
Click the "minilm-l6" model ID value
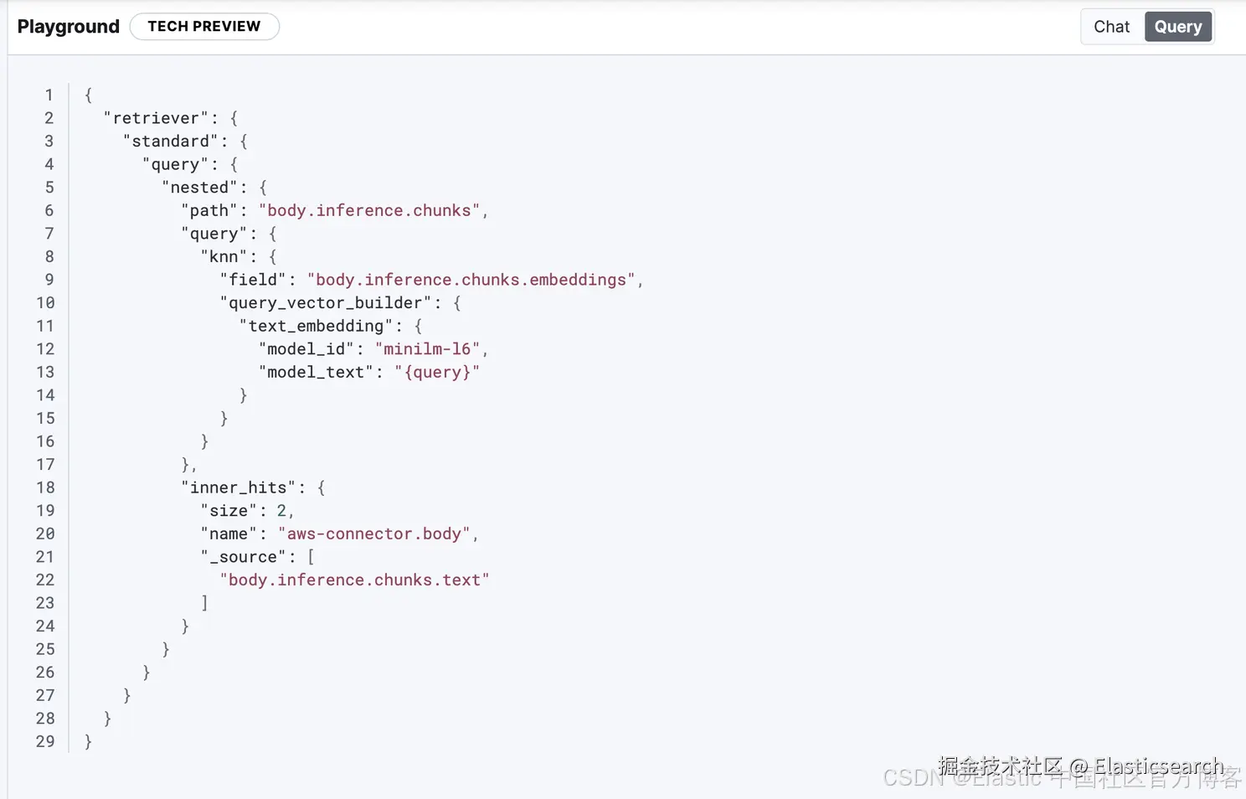(427, 349)
